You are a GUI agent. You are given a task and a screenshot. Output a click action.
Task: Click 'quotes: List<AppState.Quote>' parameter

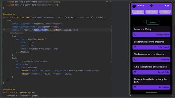pos(23,96)
